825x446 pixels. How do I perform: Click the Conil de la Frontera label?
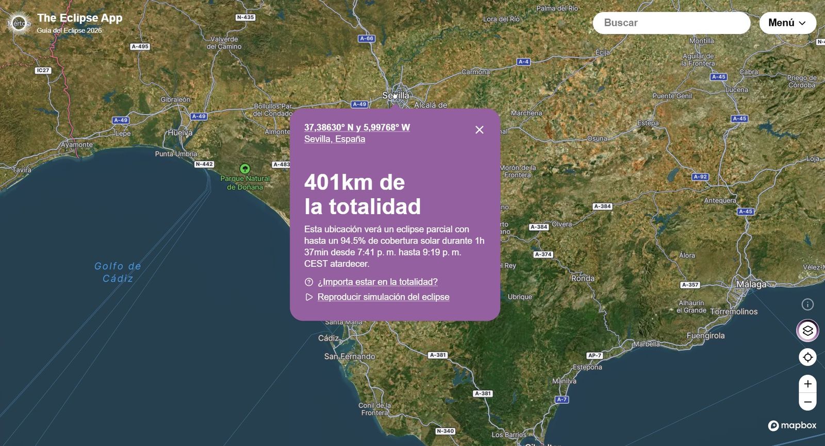(375, 409)
